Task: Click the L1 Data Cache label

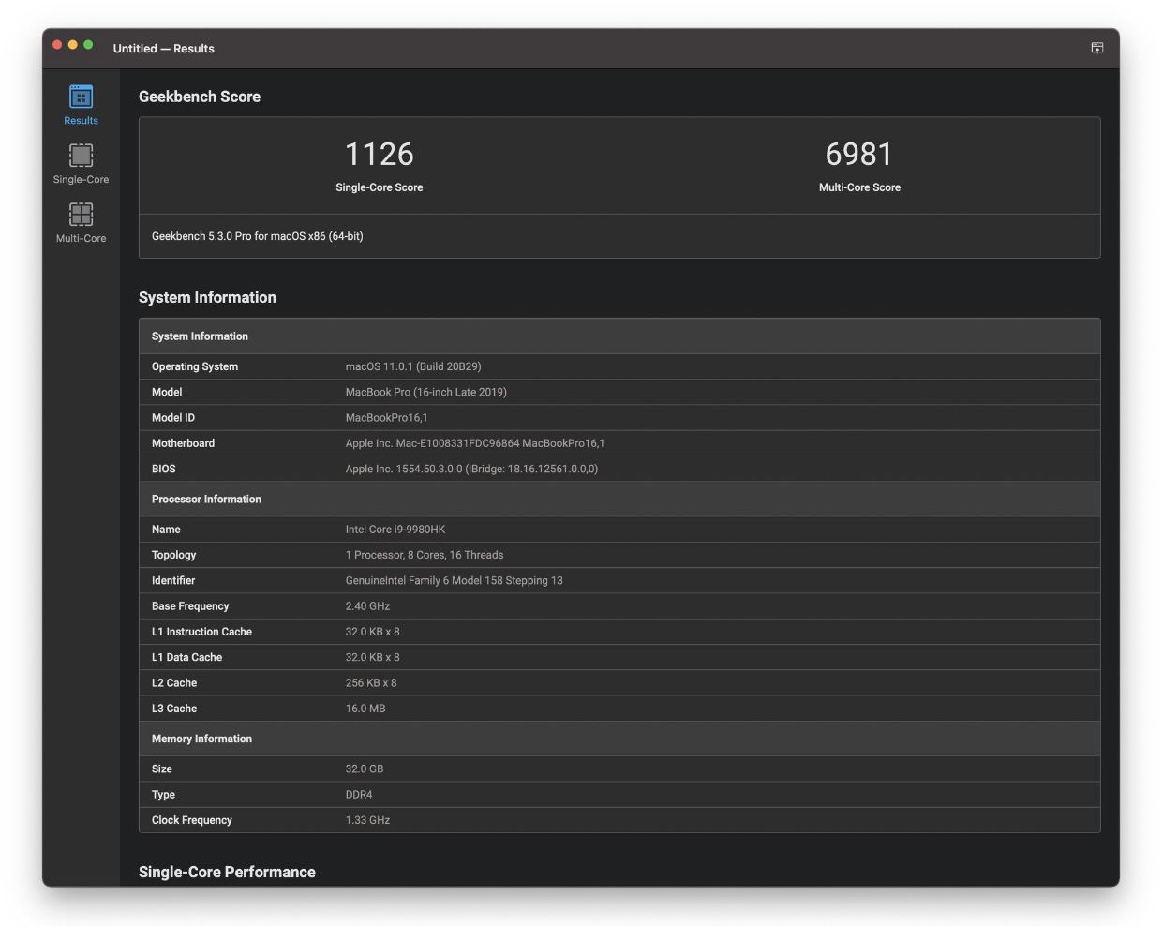Action: tap(187, 658)
